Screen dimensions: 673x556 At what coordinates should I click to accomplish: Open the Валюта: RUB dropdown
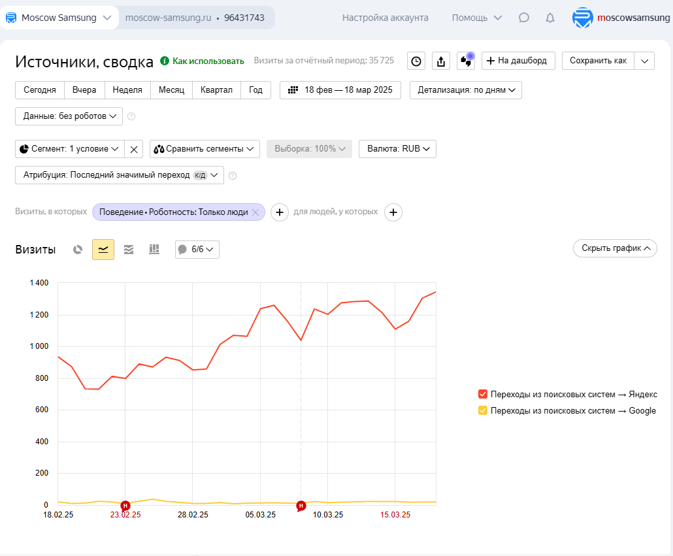click(x=397, y=149)
